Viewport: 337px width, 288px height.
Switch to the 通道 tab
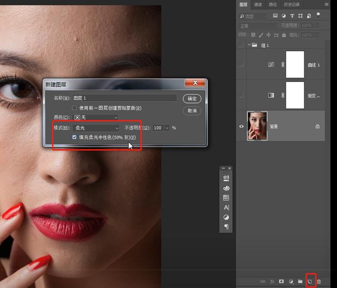[x=258, y=5]
